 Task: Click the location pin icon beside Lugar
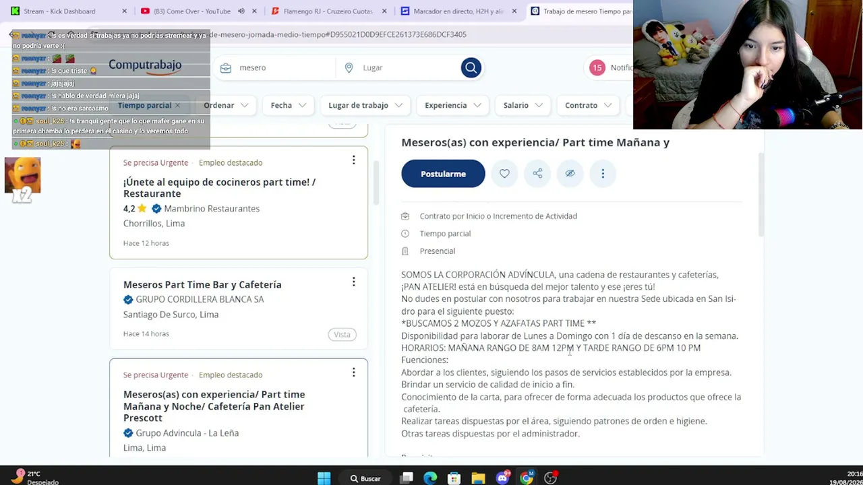coord(349,68)
